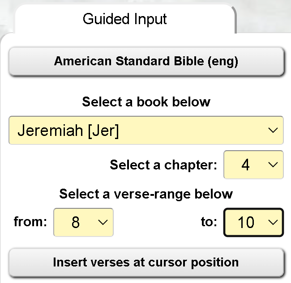The image size is (291, 283).
Task: Click the 'Select a verse-range below' heading
Action: click(146, 194)
